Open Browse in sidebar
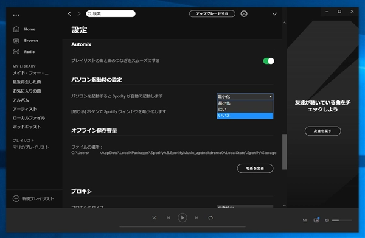 26,41
